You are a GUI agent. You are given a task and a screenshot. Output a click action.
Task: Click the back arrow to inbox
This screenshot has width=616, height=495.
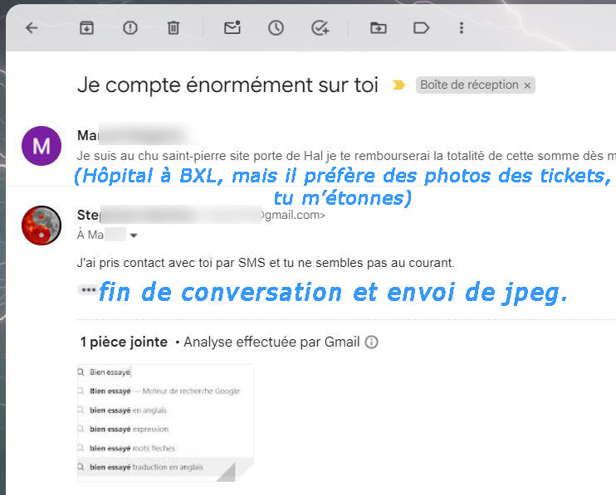coord(32,27)
